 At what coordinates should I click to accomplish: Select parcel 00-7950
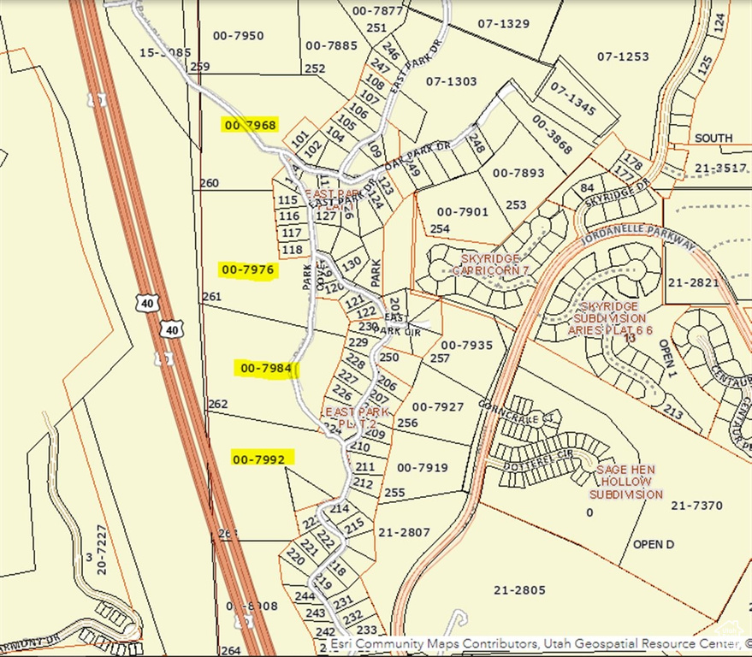(237, 36)
